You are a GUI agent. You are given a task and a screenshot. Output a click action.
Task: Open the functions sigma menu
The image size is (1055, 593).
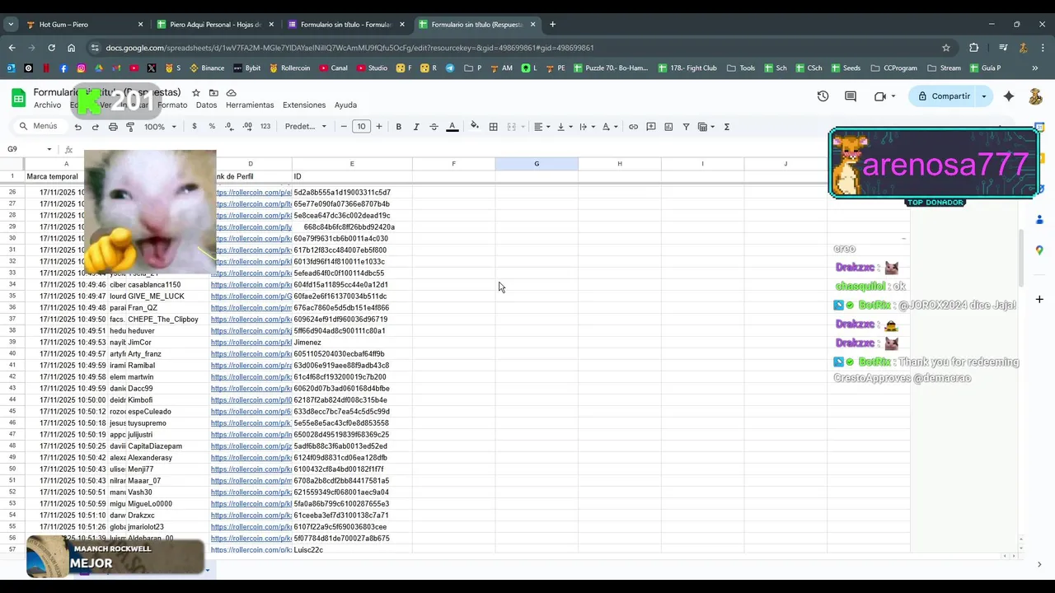coord(727,127)
